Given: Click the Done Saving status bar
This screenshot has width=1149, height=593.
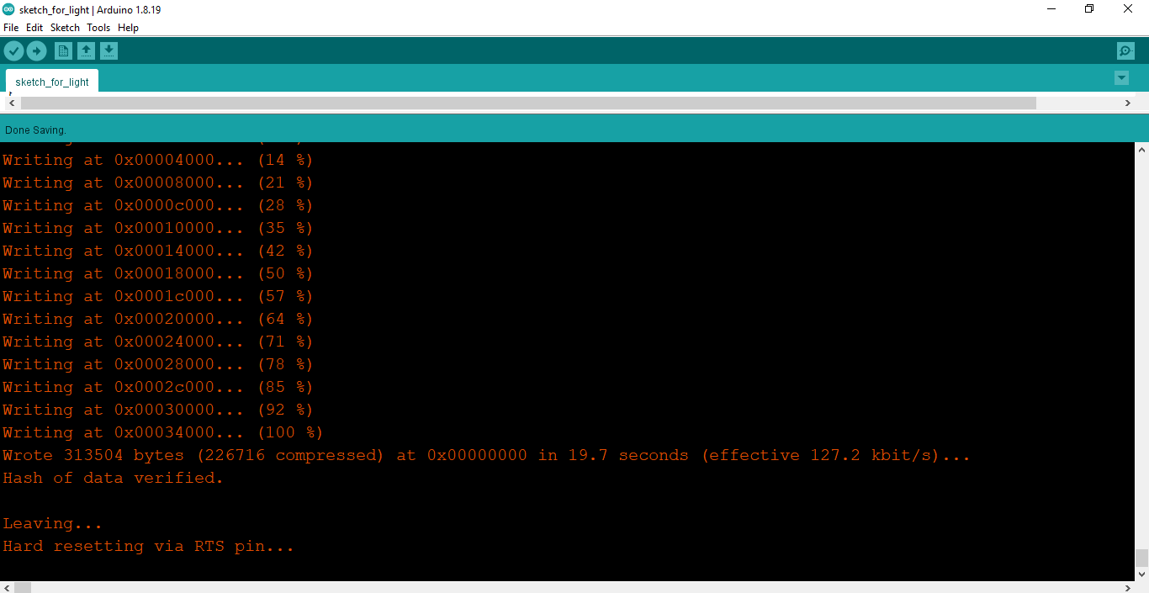Looking at the screenshot, I should click(x=35, y=130).
